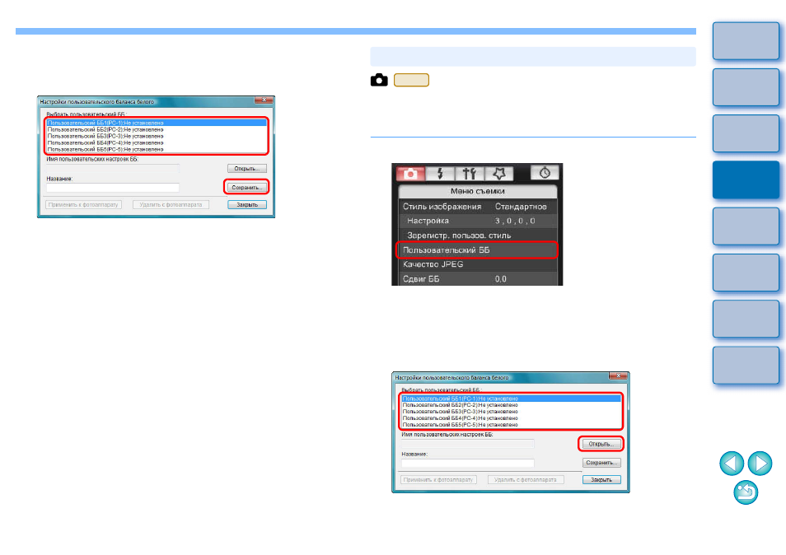Click "Удалить с фотоаппарата" in upper-left dialog
The height and width of the screenshot is (555, 786).
pos(171,205)
